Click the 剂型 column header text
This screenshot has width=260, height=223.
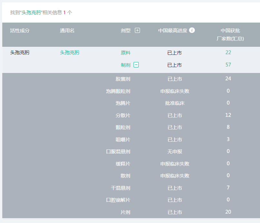click(x=125, y=31)
